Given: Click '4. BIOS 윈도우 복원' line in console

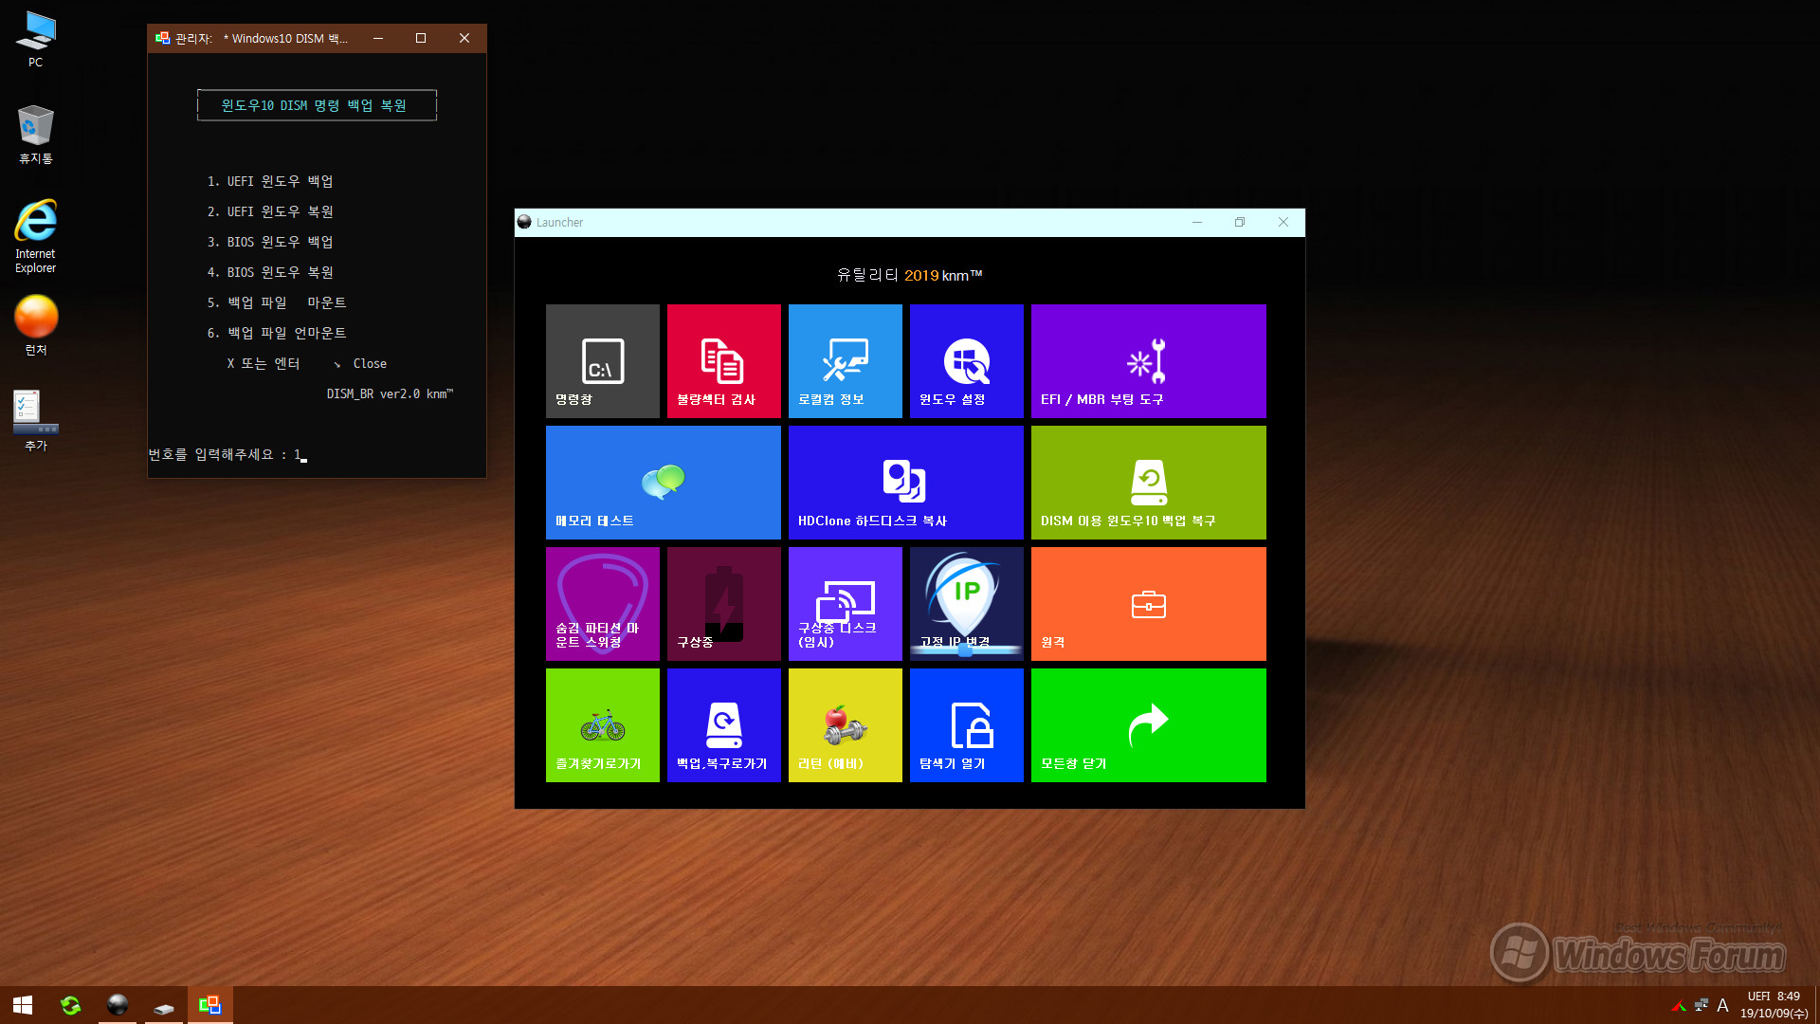Looking at the screenshot, I should 270,272.
